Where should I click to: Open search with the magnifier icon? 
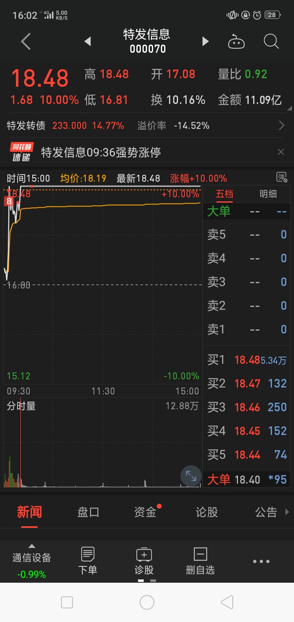pos(271,41)
